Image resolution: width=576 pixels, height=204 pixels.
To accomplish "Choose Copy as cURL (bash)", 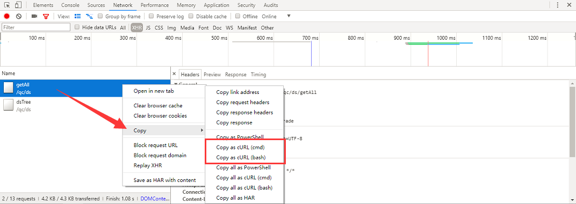I will pos(241,157).
